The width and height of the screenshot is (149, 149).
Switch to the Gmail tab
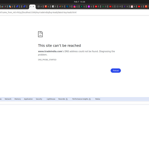(x=61, y=7)
